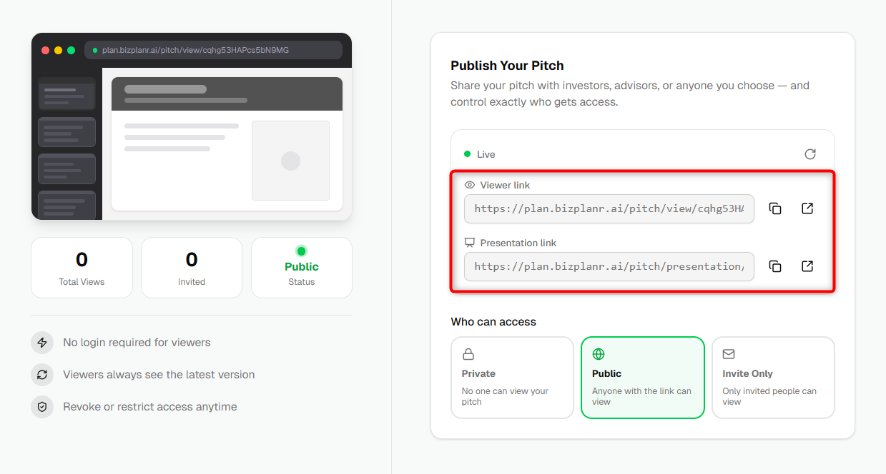
Task: Open the Viewer link in new tab
Action: [807, 208]
